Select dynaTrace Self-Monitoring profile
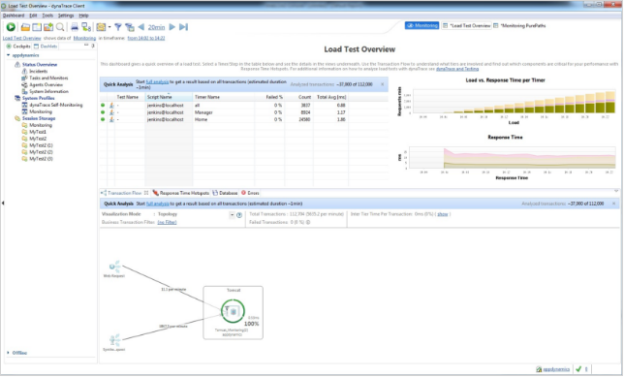 click(x=56, y=105)
